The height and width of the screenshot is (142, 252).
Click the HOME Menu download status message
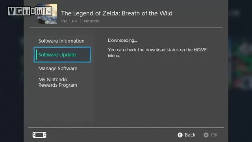tap(157, 52)
